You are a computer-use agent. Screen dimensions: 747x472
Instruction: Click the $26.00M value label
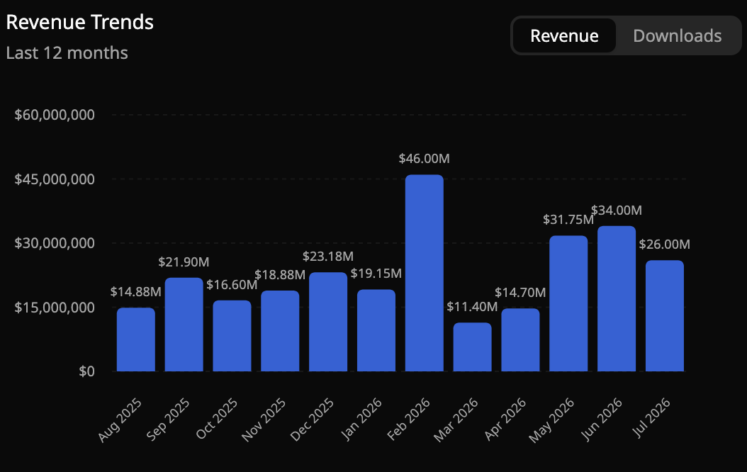click(665, 245)
